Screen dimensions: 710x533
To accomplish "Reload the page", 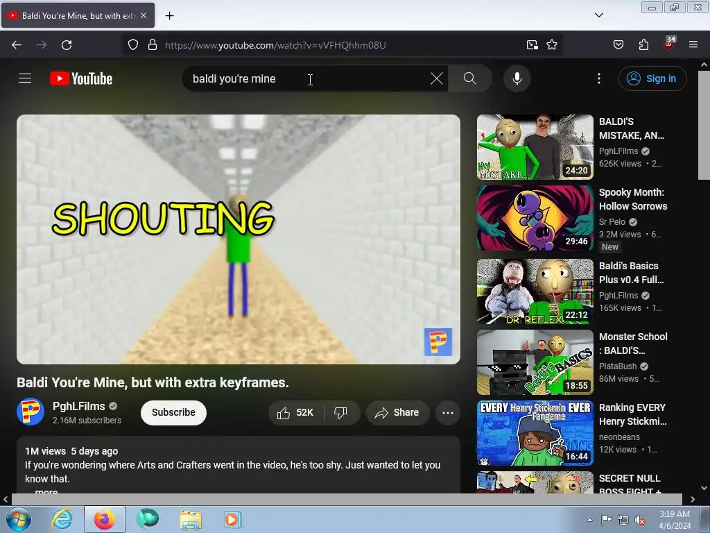I will 67,45.
